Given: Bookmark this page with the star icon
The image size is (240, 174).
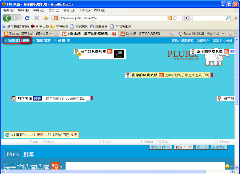Looking at the screenshot, I should 175,18.
